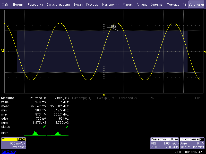Image resolution: width=206 pixels, height=154 pixels.
Task: Open the Измерения menu
Action: [x=110, y=5]
